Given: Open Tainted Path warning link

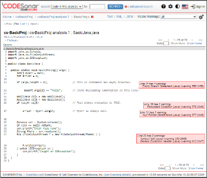Looking at the screenshot, I should coord(164,139).
